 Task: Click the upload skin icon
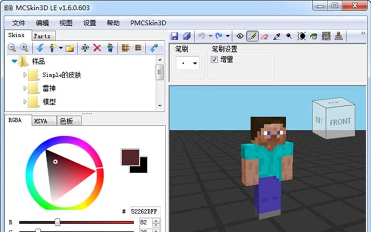tap(154, 48)
